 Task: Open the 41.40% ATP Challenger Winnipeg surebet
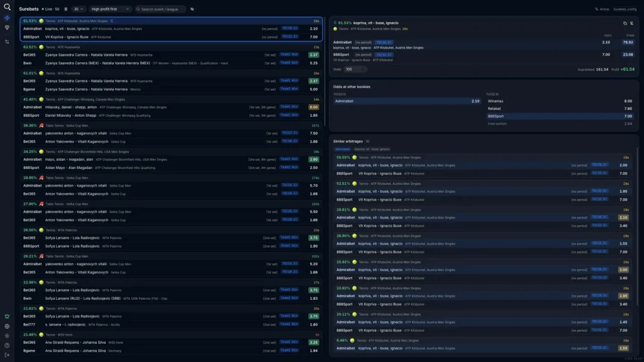(x=171, y=107)
